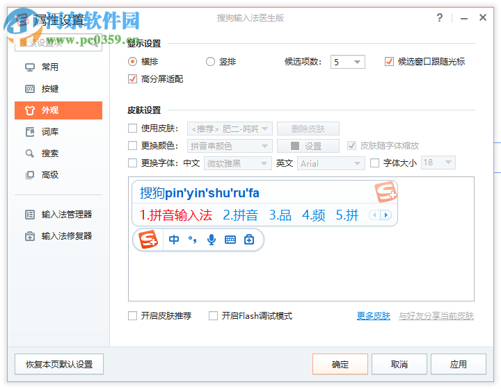
Task: Toggle 候选窗口跟随光标 checkbox
Action: coord(389,62)
